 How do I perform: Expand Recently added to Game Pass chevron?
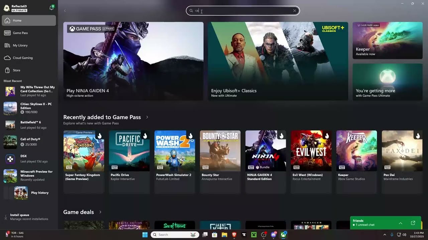point(147,117)
